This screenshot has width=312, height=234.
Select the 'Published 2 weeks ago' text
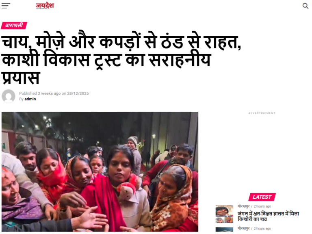[40, 93]
